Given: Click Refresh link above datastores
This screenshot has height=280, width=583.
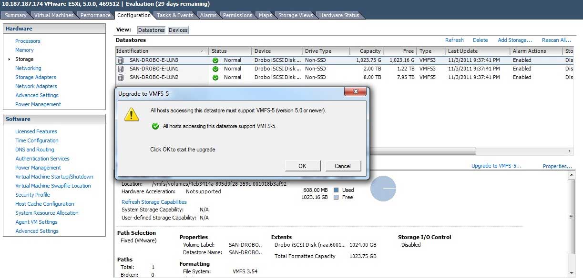Looking at the screenshot, I should click(454, 40).
